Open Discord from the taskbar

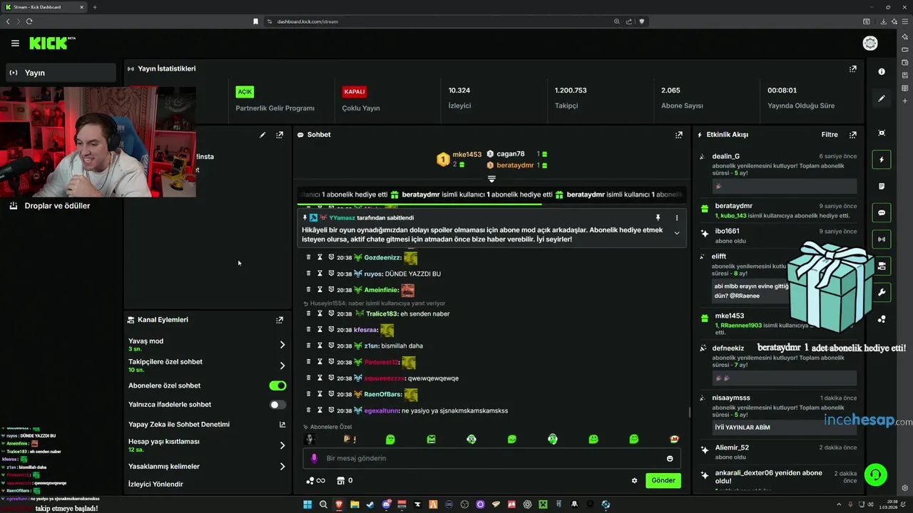(386, 504)
